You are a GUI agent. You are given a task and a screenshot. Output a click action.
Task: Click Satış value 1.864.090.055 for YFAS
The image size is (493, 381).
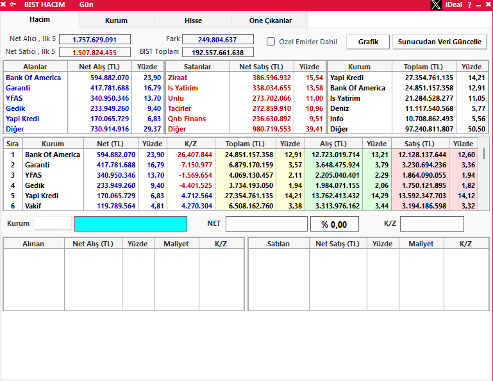(x=424, y=175)
